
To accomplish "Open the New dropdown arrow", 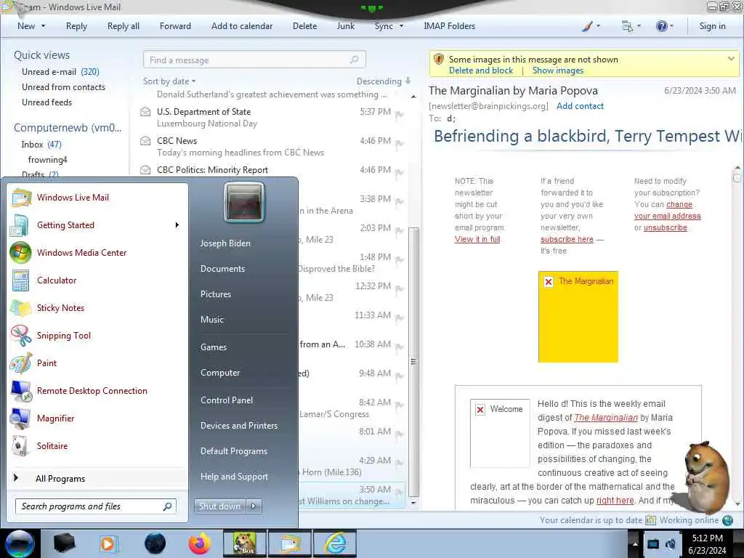I will [x=43, y=26].
